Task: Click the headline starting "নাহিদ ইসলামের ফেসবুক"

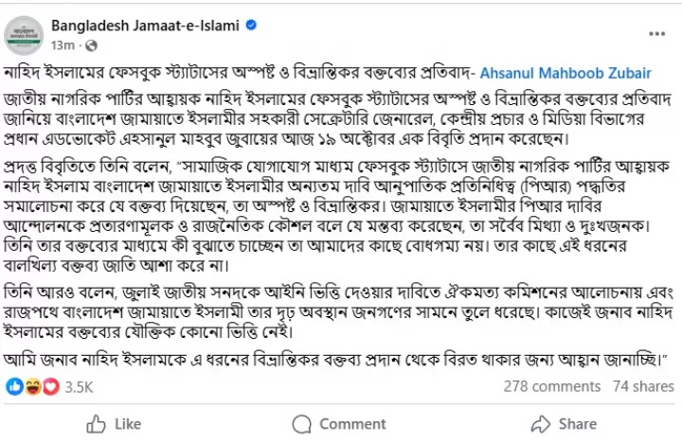Action: tap(237, 73)
